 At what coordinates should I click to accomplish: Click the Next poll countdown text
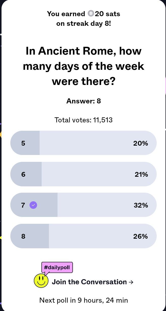(x=84, y=300)
